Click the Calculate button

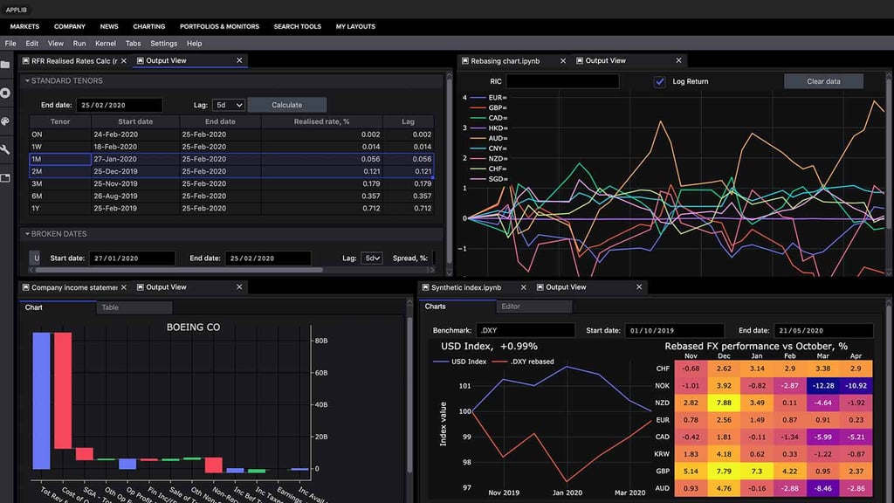pyautogui.click(x=287, y=103)
